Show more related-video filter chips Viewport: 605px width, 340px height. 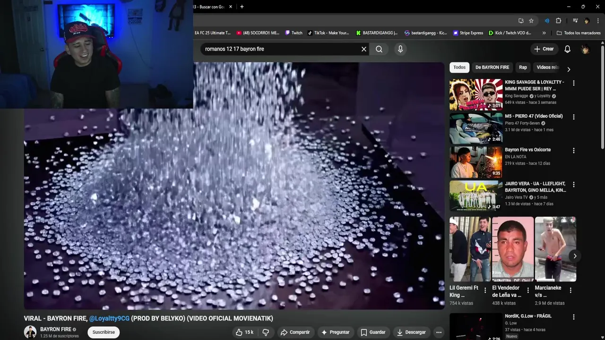coord(569,69)
